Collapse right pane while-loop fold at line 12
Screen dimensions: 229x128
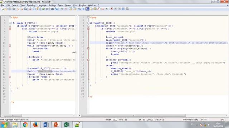(x=88, y=48)
